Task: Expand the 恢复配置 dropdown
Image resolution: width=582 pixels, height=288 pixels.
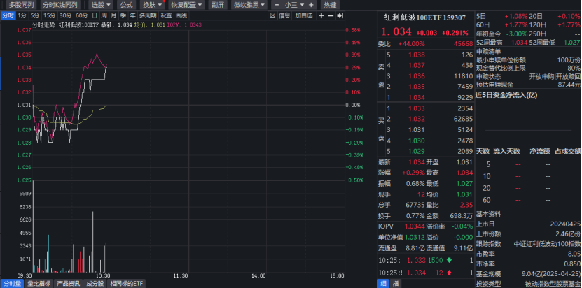Action: [x=186, y=5]
